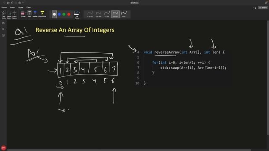Click the circled plus icon in title bar

point(20,3)
